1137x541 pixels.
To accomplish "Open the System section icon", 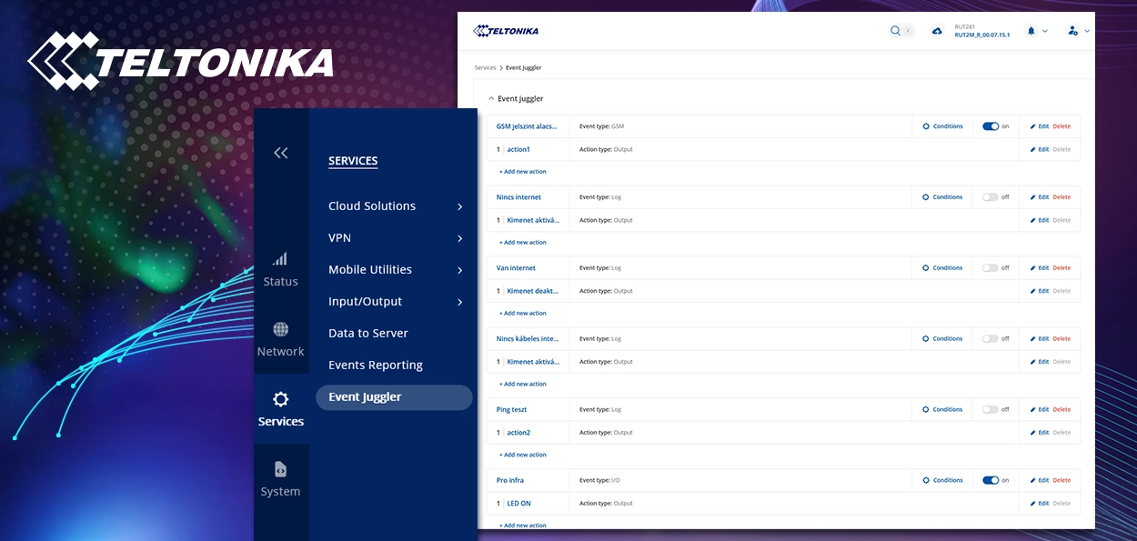I will (280, 470).
